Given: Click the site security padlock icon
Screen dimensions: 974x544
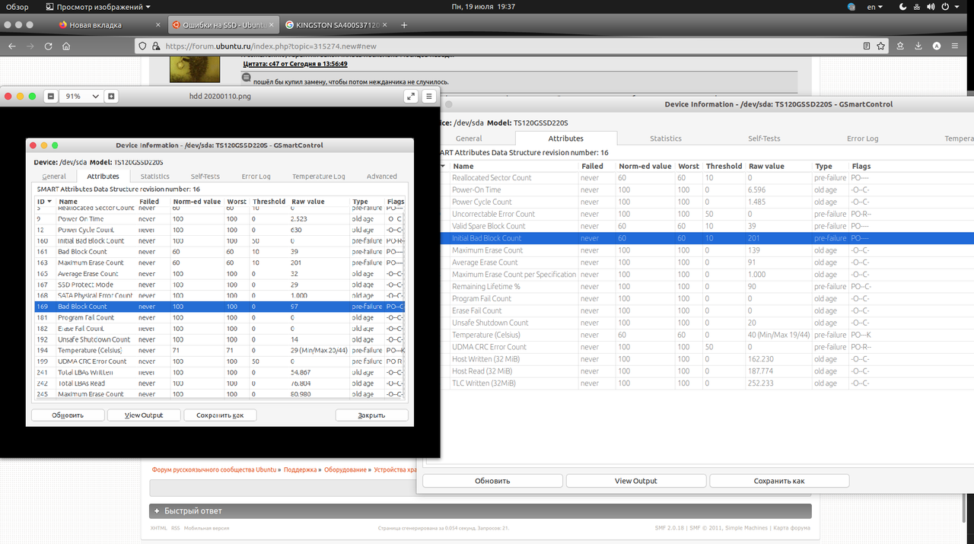Looking at the screenshot, I should coord(157,46).
